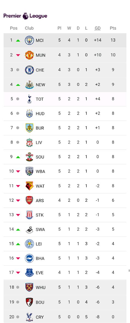Click the GD column header
The image size is (130, 323).
pos(98,28)
